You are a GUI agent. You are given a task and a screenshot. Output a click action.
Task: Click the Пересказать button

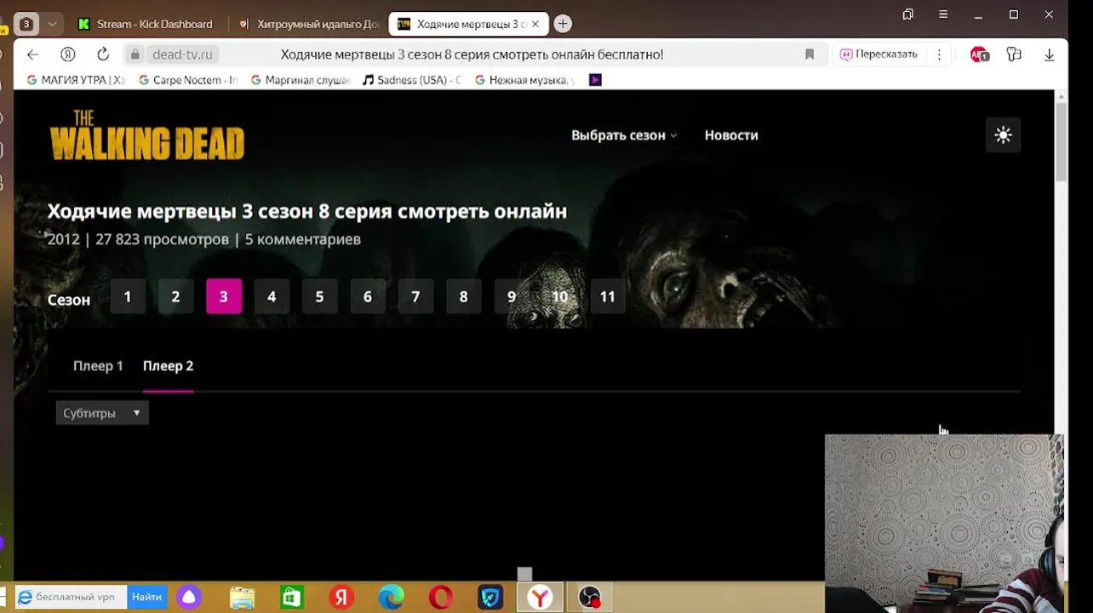tap(878, 54)
